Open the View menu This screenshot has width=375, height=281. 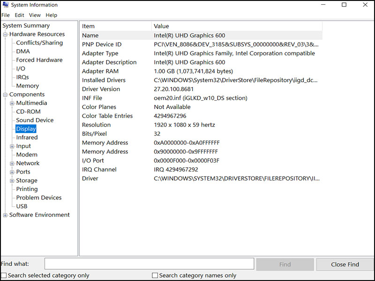(35, 15)
